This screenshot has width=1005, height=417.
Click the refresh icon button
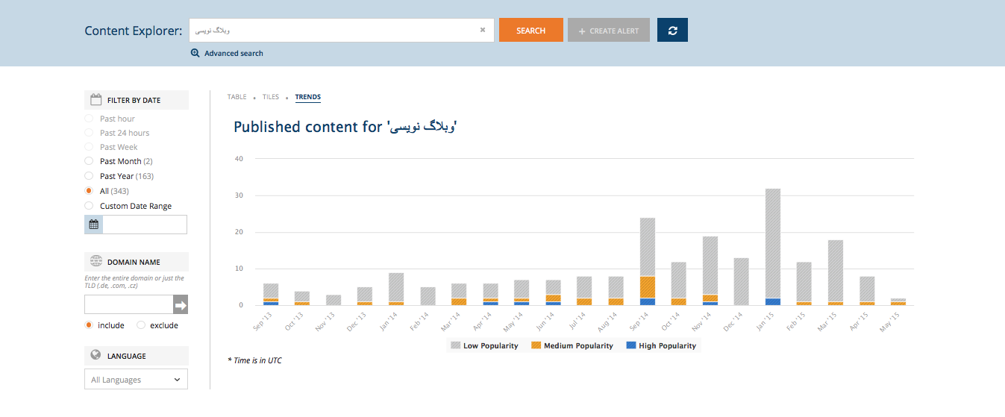(672, 31)
